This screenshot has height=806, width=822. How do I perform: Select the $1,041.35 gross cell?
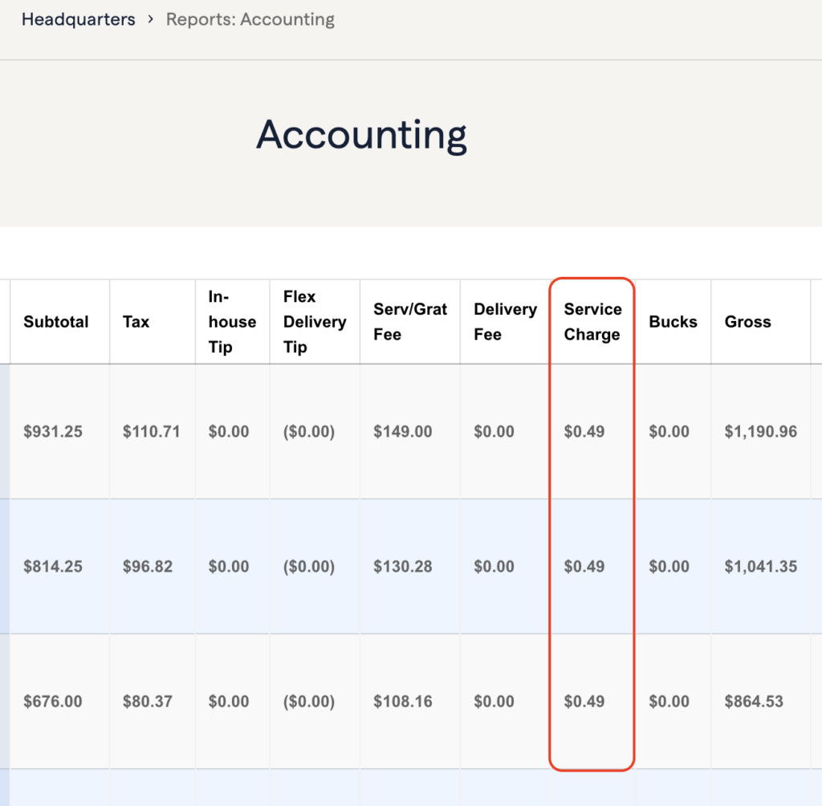760,567
